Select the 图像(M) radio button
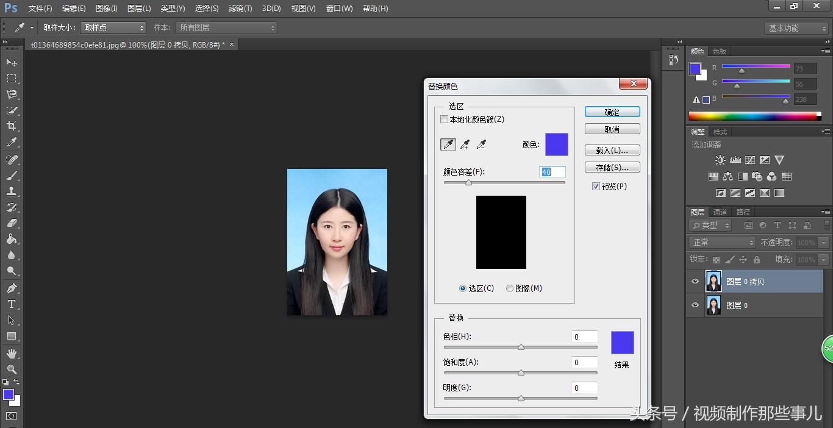The height and width of the screenshot is (428, 833). click(510, 288)
